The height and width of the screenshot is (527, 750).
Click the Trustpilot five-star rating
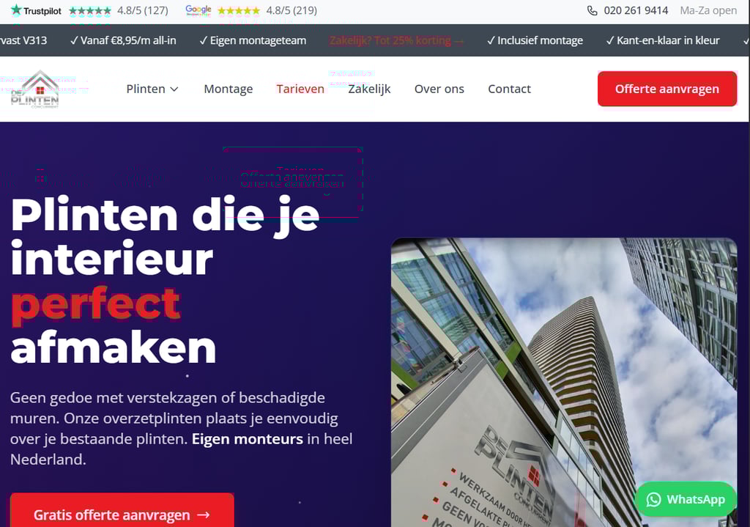[90, 10]
